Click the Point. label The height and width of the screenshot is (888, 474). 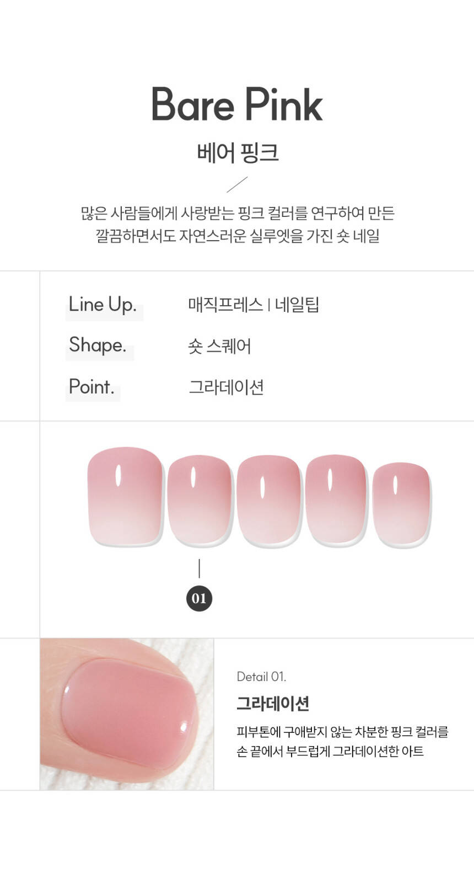tap(91, 387)
